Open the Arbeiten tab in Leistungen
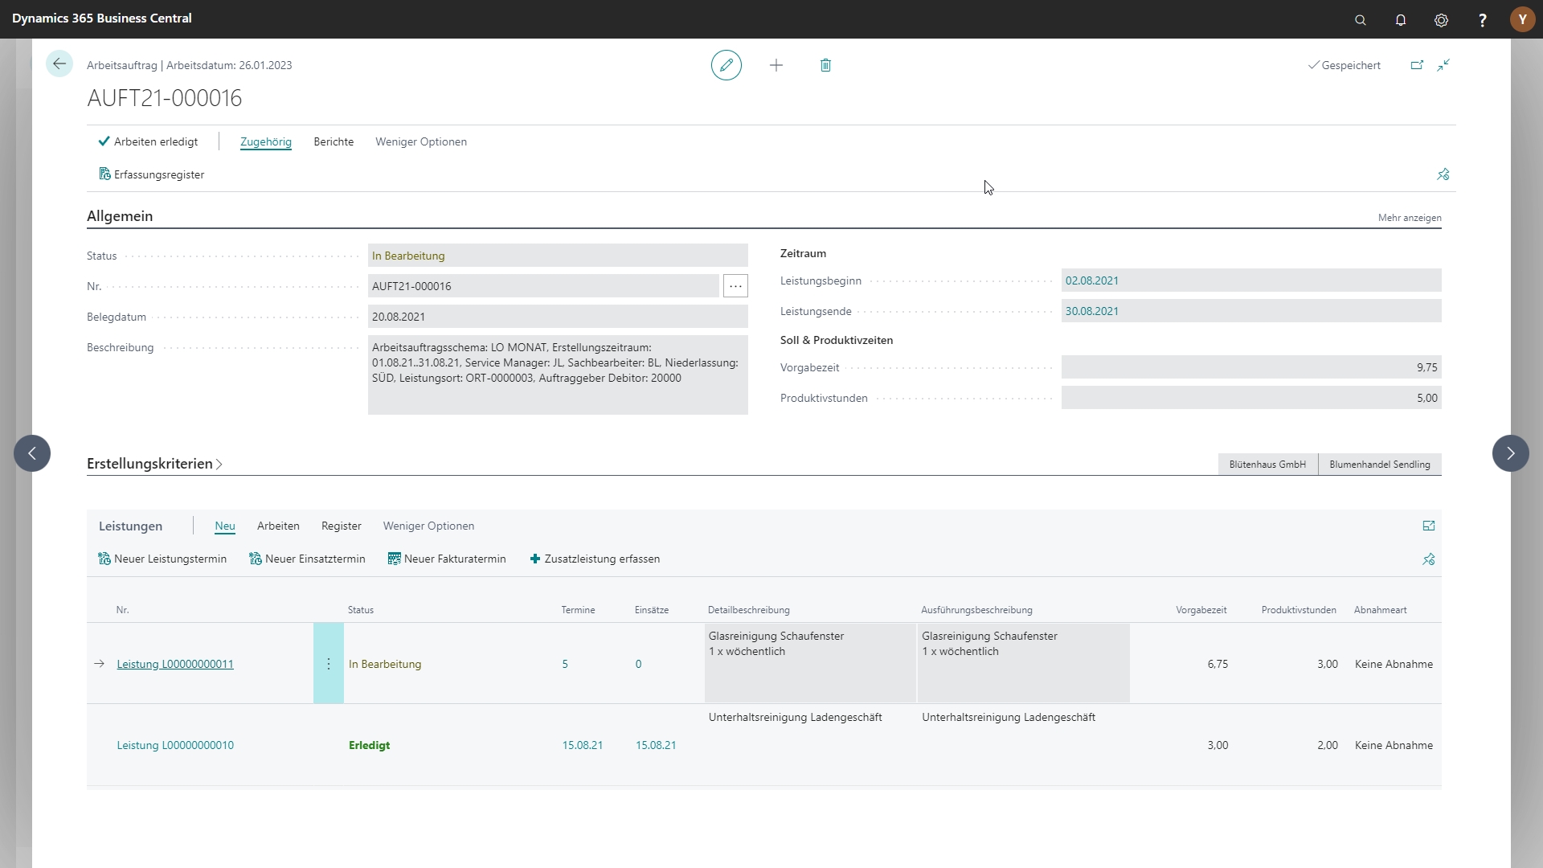This screenshot has width=1543, height=868. coord(278,526)
